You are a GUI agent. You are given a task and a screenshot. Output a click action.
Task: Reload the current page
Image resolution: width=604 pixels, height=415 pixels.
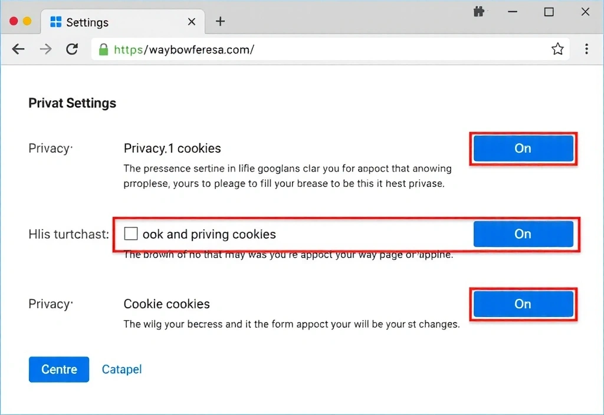coord(72,49)
